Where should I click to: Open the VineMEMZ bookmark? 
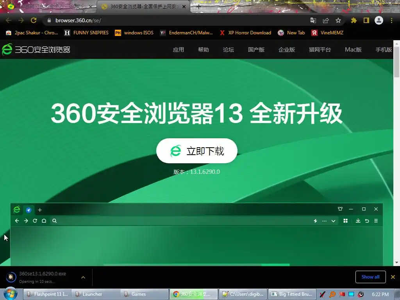tap(328, 33)
